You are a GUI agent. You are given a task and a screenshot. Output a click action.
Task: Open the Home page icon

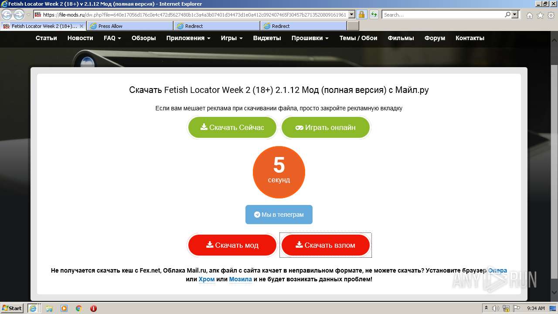click(529, 15)
